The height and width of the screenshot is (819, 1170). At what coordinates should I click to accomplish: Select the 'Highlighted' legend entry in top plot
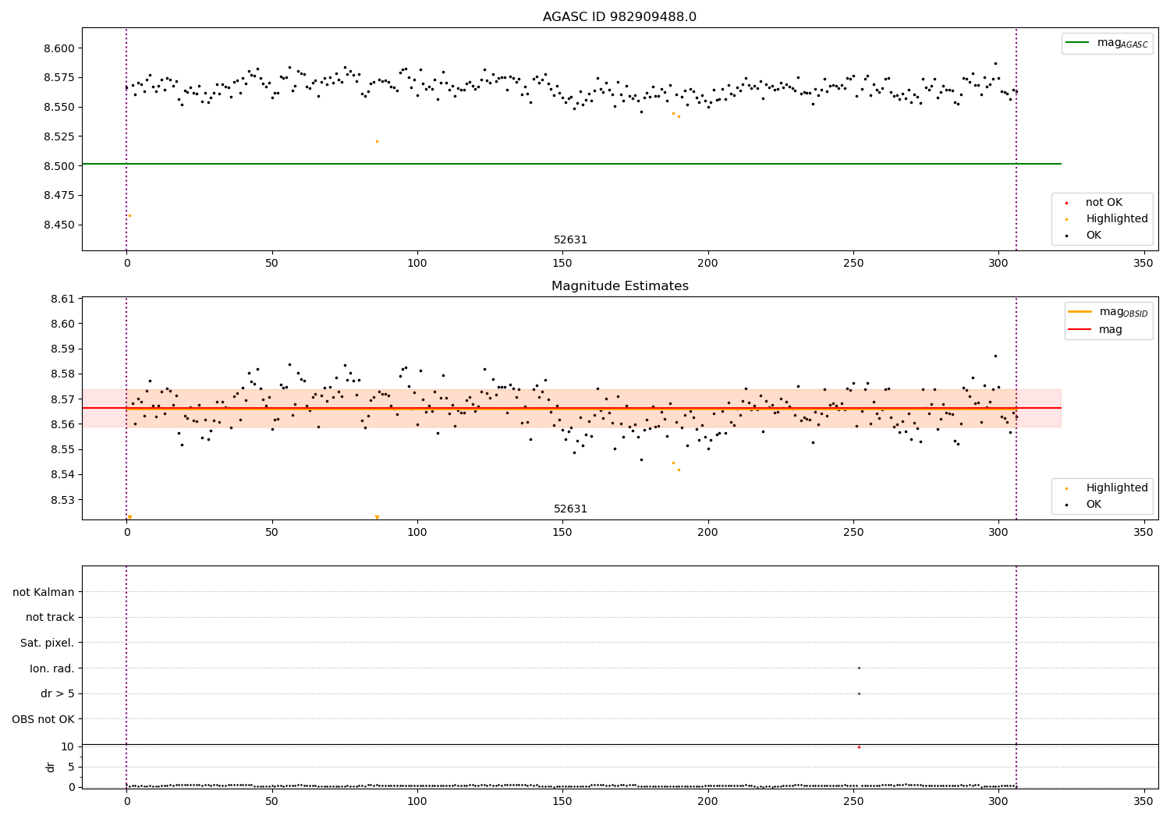pos(1116,219)
